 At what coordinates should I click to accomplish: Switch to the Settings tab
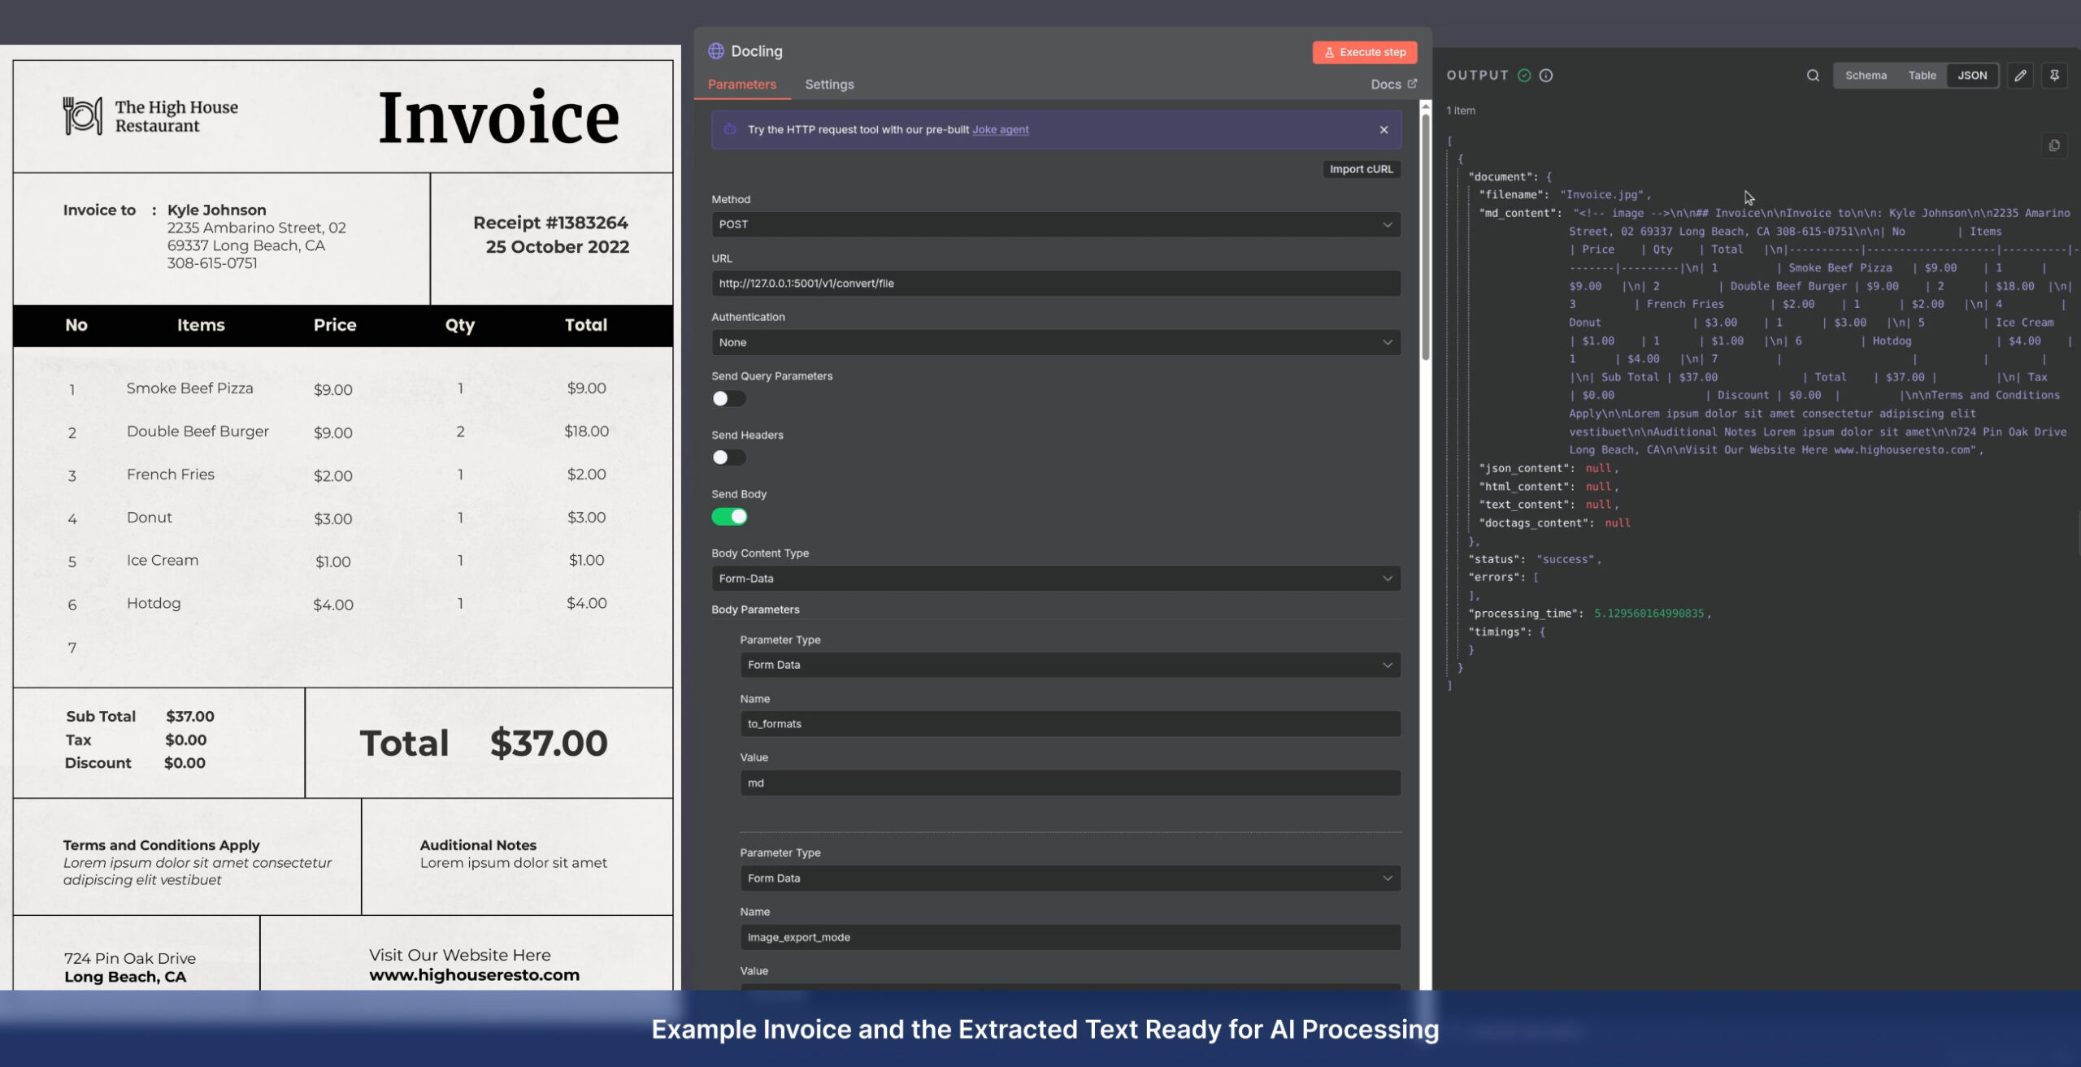(829, 85)
